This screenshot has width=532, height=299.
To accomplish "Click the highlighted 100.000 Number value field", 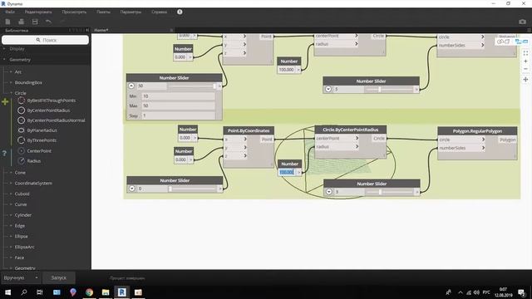I will [x=287, y=172].
